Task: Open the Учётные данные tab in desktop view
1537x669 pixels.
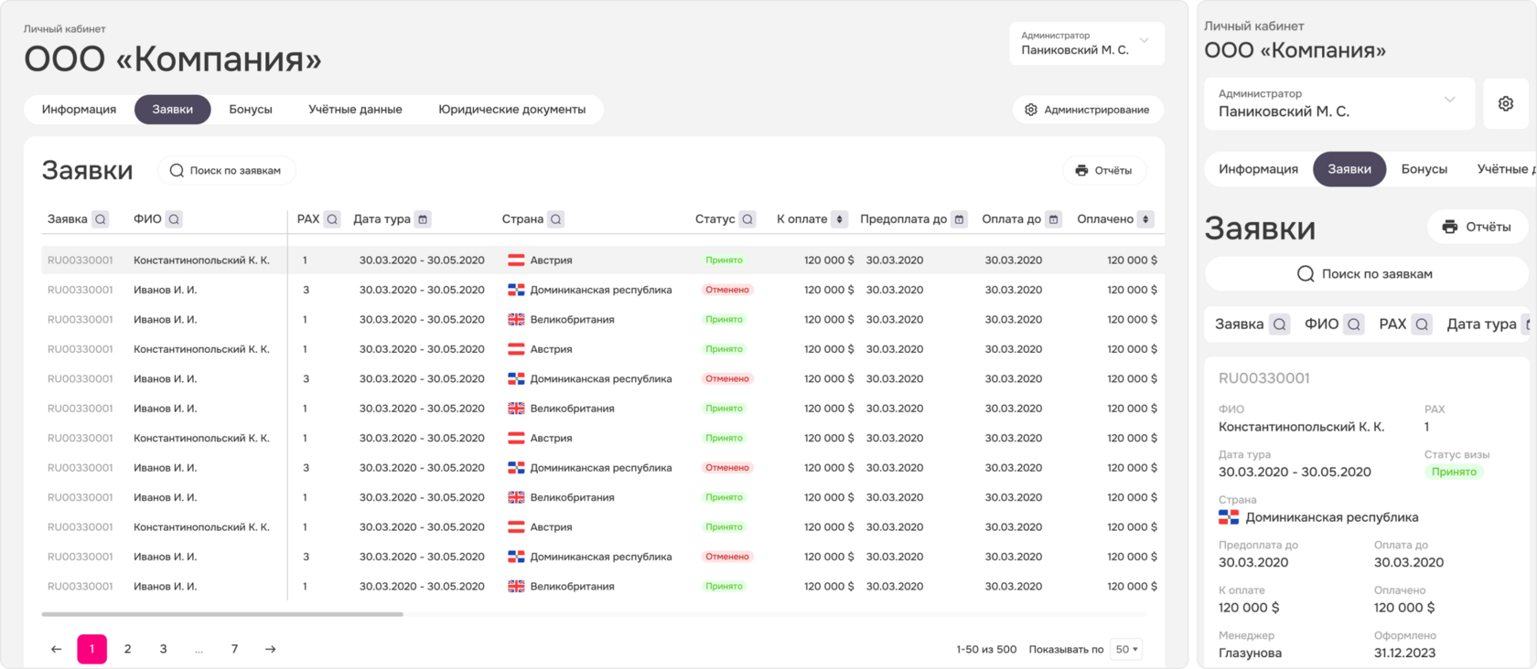Action: click(355, 110)
